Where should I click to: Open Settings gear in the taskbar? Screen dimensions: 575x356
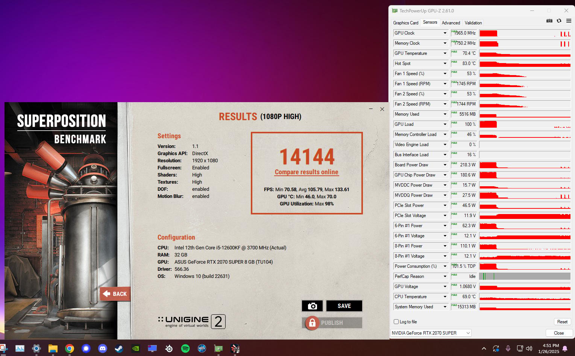pos(36,348)
